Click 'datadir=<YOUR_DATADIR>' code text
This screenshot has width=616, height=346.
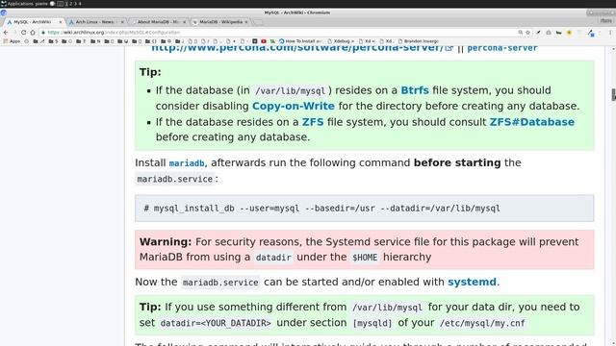coord(216,323)
